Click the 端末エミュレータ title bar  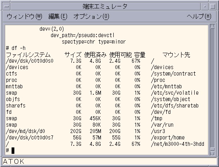tap(105, 6)
